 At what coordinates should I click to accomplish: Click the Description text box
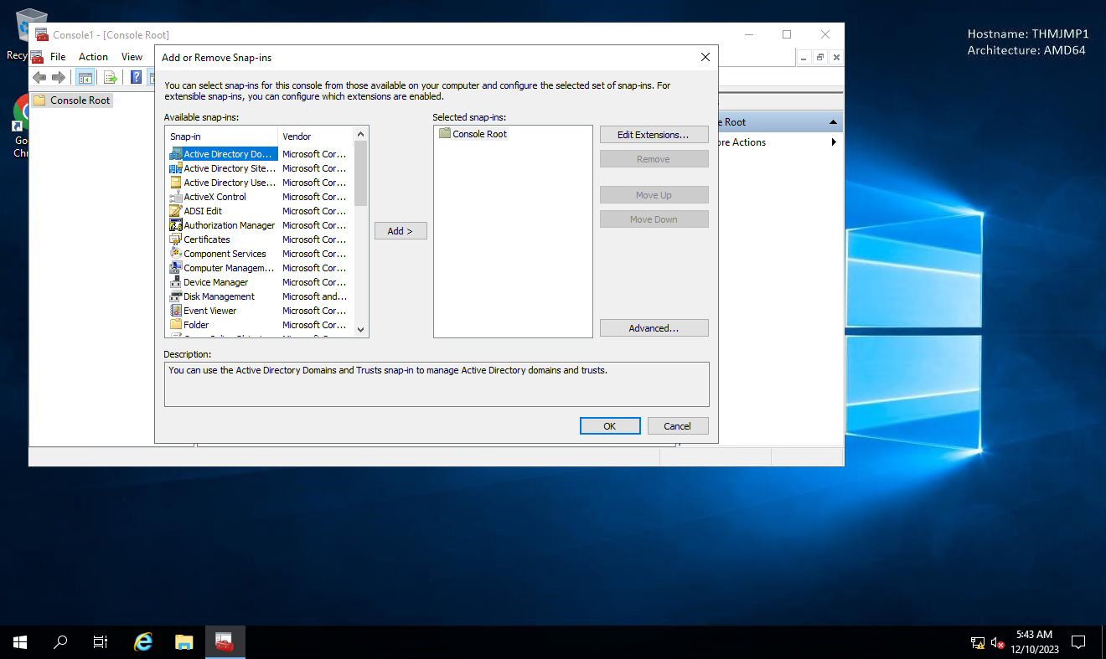(437, 384)
